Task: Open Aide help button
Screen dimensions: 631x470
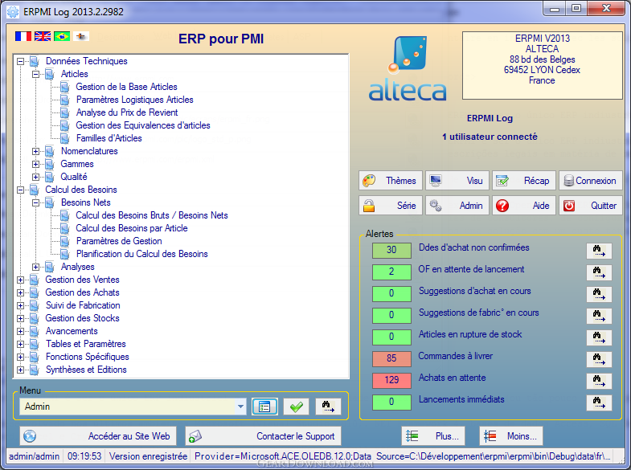Action: tap(524, 206)
